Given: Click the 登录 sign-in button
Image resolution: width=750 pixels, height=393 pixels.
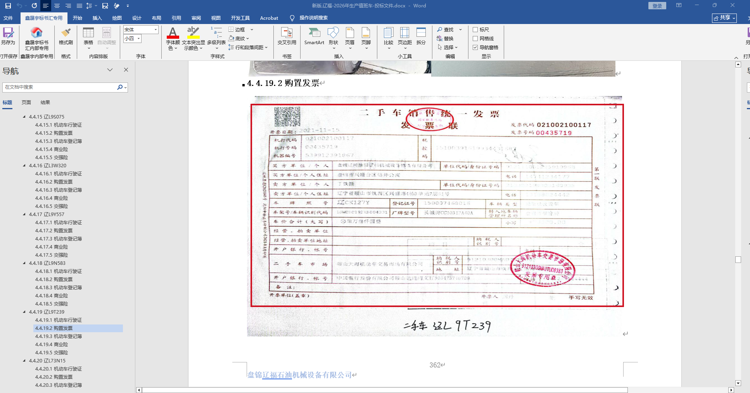Looking at the screenshot, I should [657, 6].
